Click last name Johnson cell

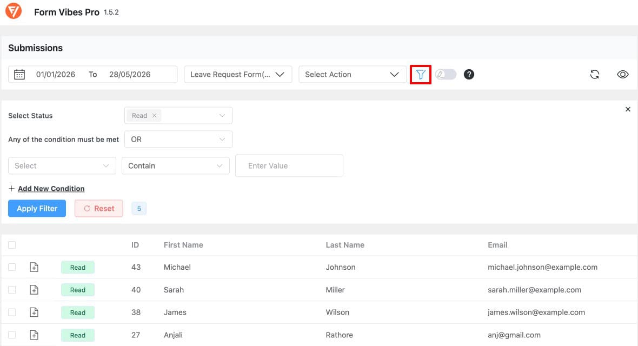[341, 267]
